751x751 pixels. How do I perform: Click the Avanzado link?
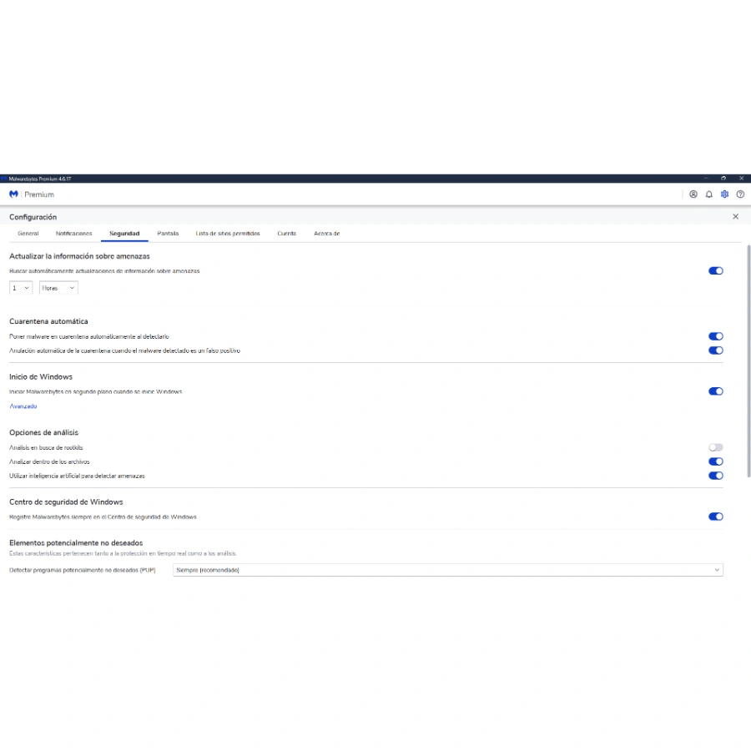pos(23,406)
